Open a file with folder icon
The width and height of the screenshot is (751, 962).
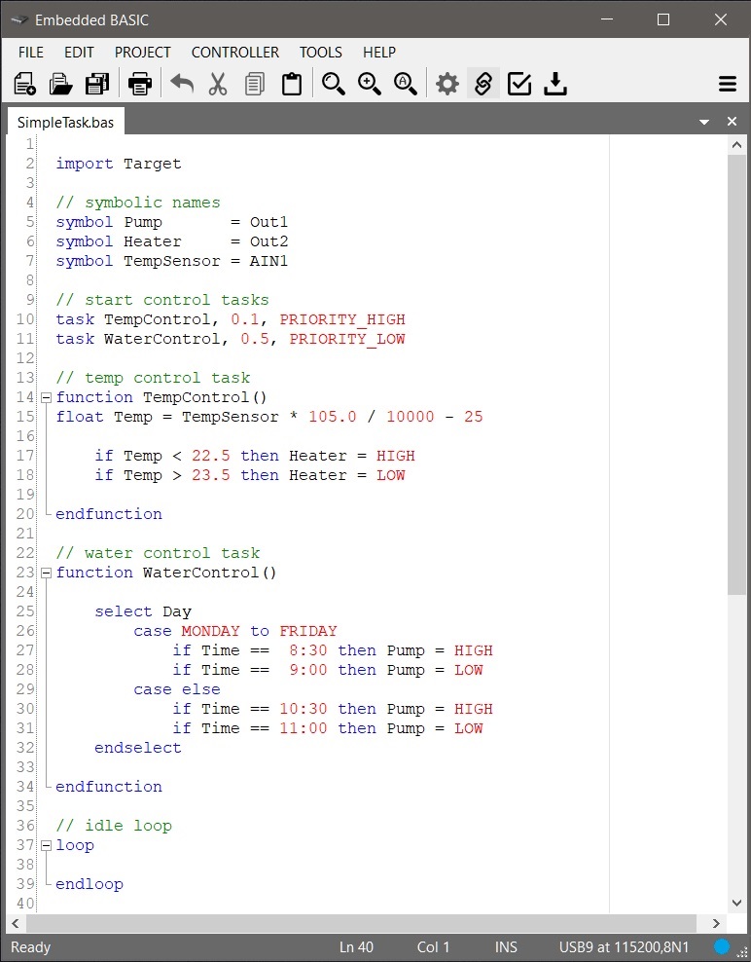click(61, 84)
